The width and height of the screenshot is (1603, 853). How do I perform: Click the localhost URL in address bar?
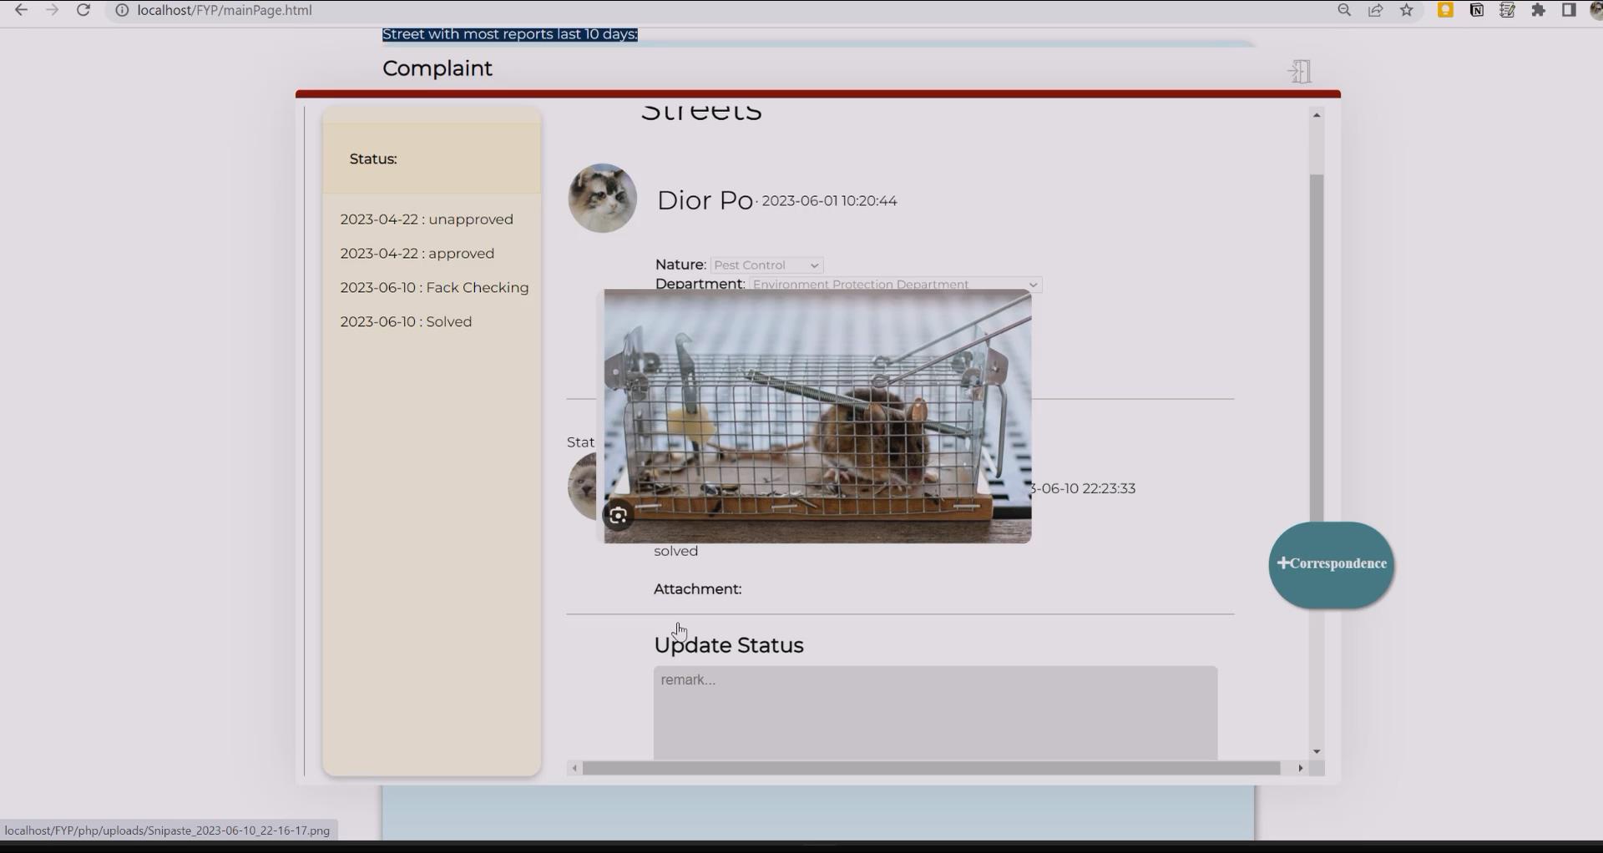click(225, 10)
